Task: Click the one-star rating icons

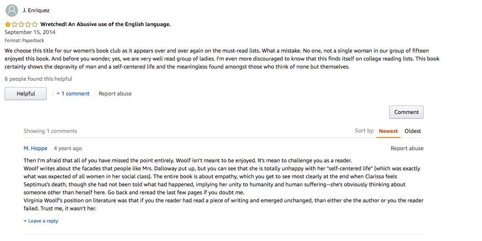Action: tap(21, 24)
